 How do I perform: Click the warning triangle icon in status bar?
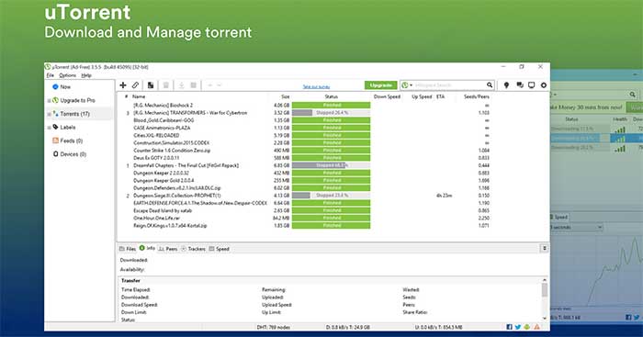[536, 327]
